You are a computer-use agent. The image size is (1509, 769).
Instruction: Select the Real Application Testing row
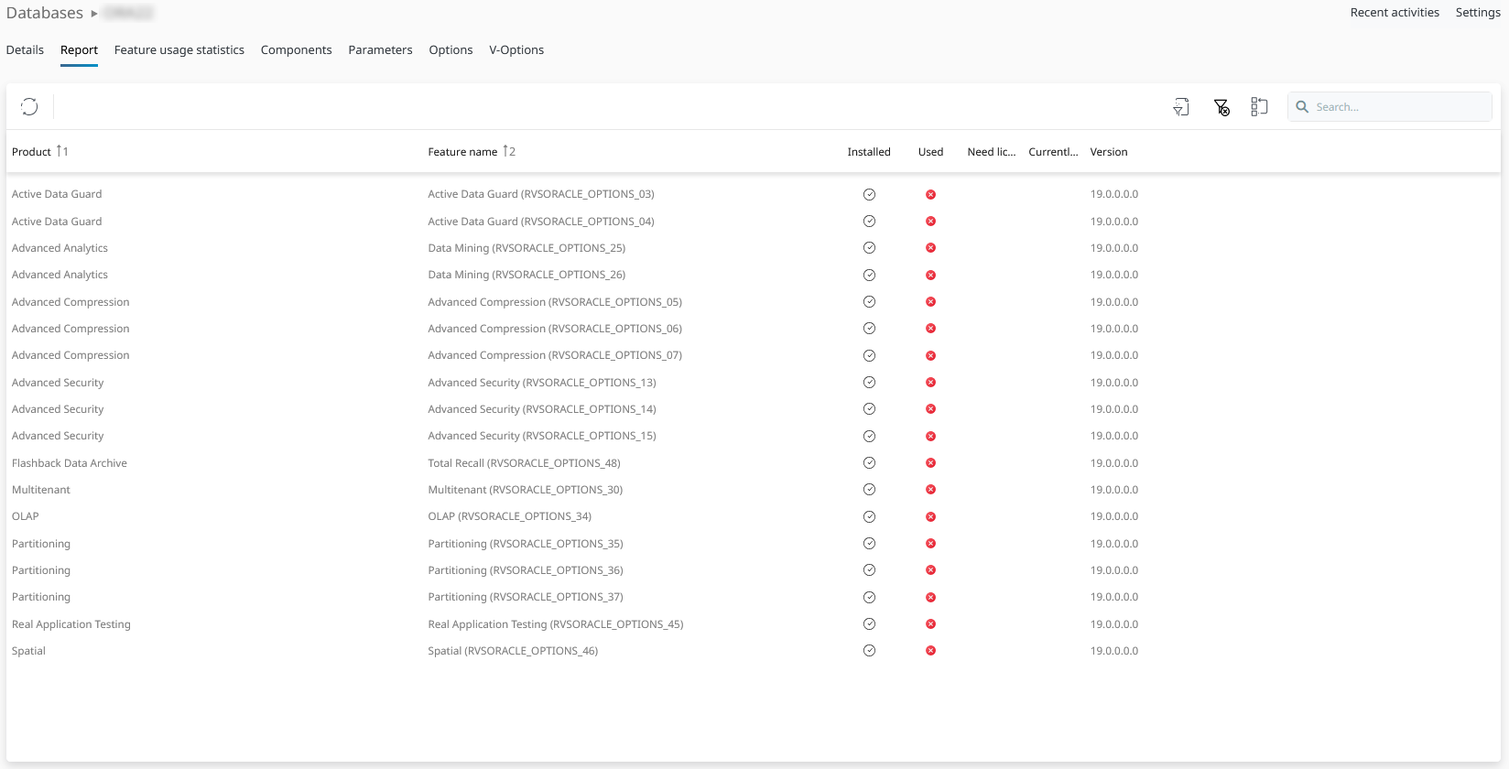[x=71, y=624]
